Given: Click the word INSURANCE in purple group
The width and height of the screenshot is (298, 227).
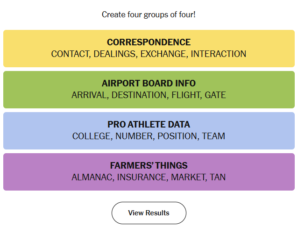Looking at the screenshot, I should point(142,177).
